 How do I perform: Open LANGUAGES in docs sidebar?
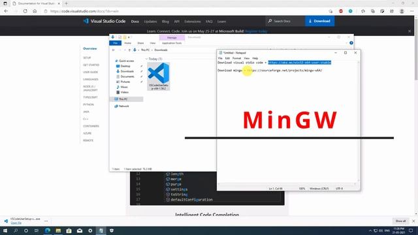[91, 80]
